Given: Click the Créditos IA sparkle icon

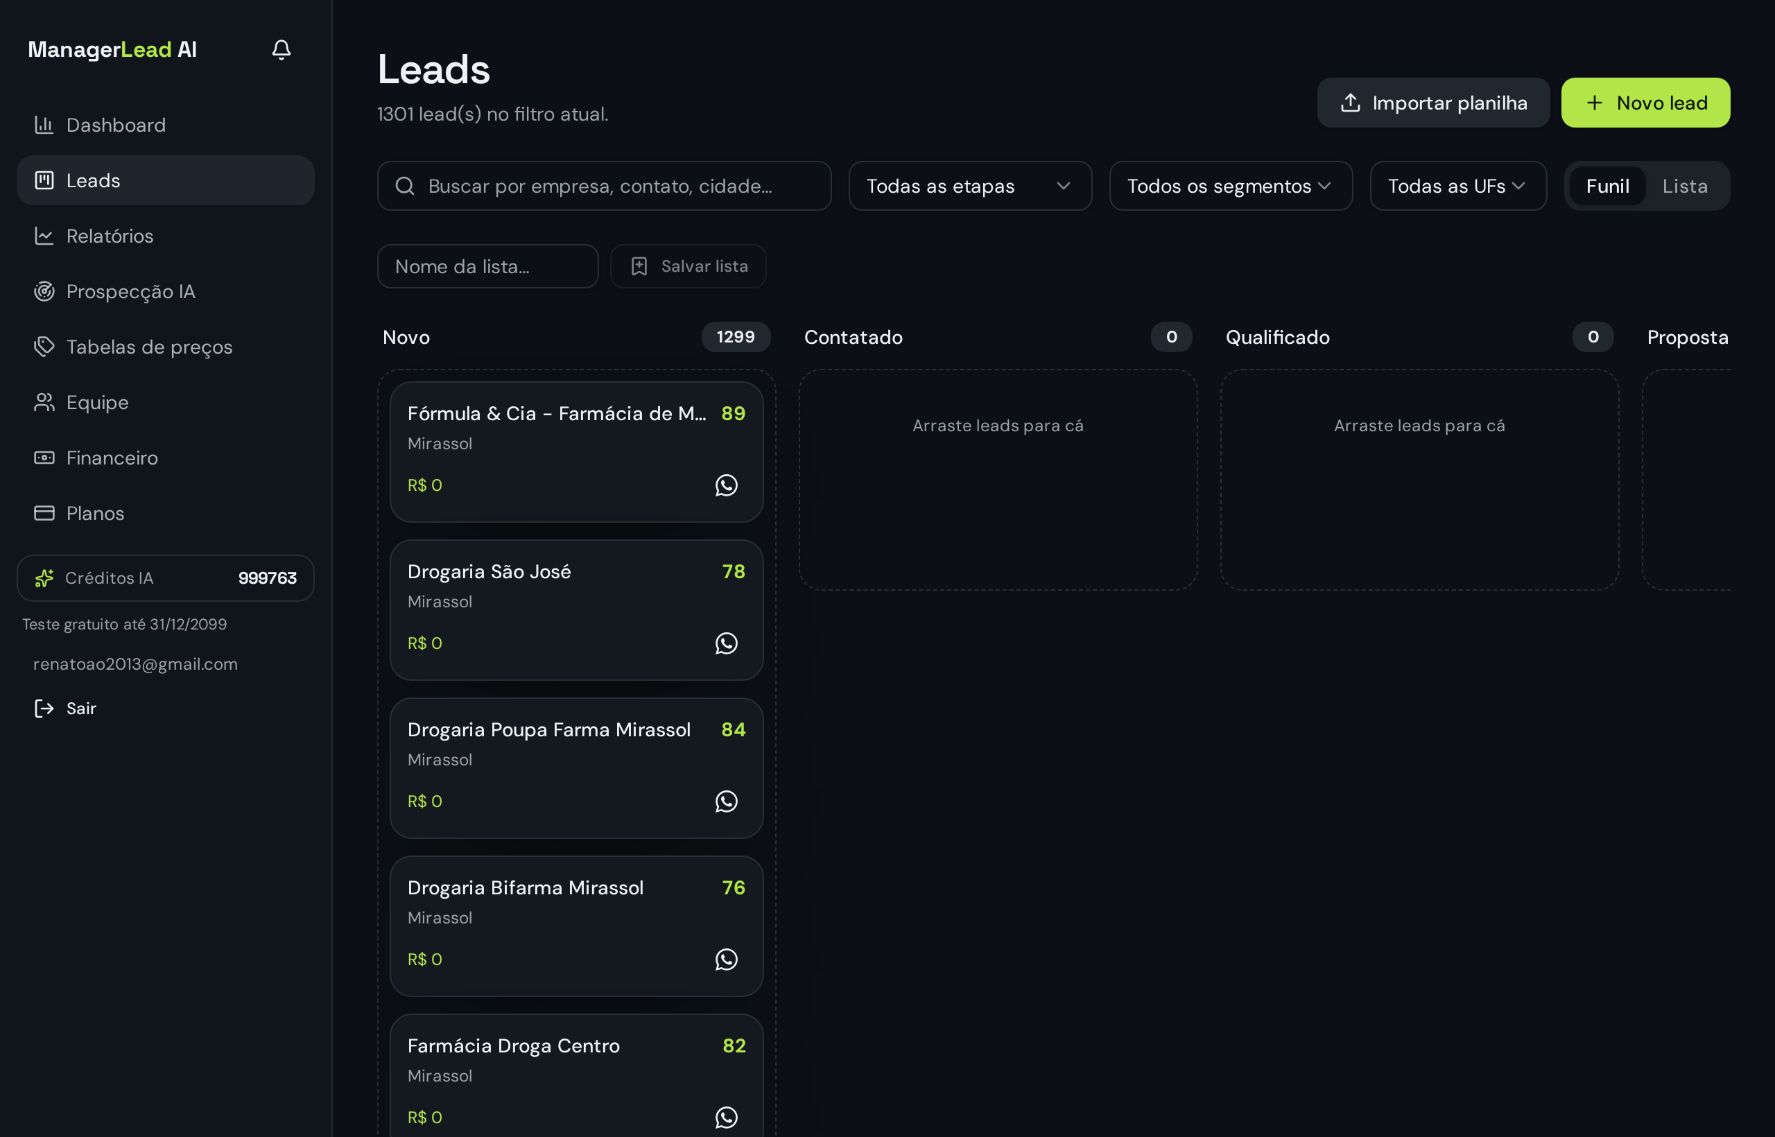Looking at the screenshot, I should pyautogui.click(x=44, y=578).
